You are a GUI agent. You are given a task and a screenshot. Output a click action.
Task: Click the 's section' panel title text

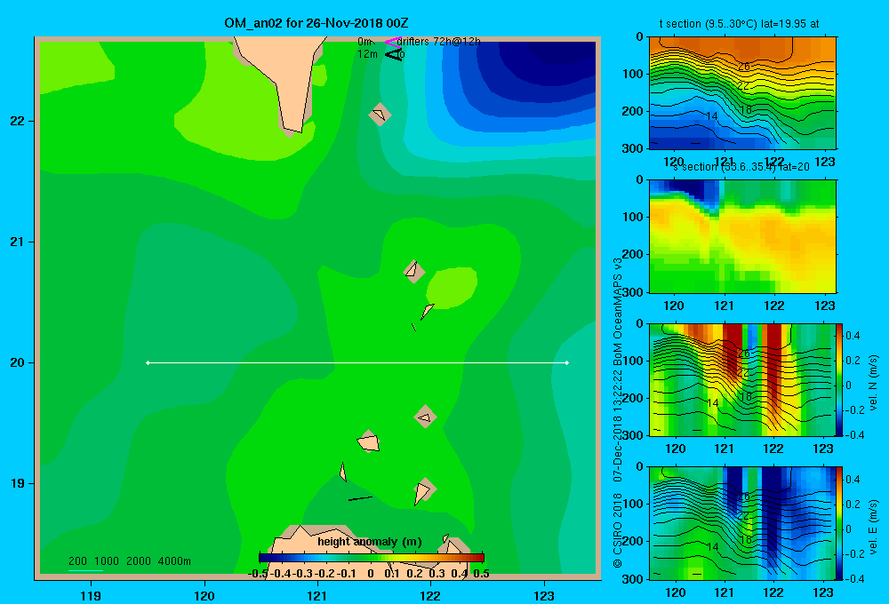[741, 167]
